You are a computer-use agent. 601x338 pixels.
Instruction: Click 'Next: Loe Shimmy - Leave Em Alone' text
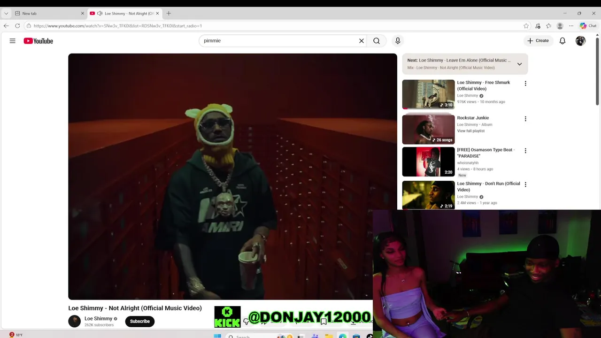coord(459,60)
